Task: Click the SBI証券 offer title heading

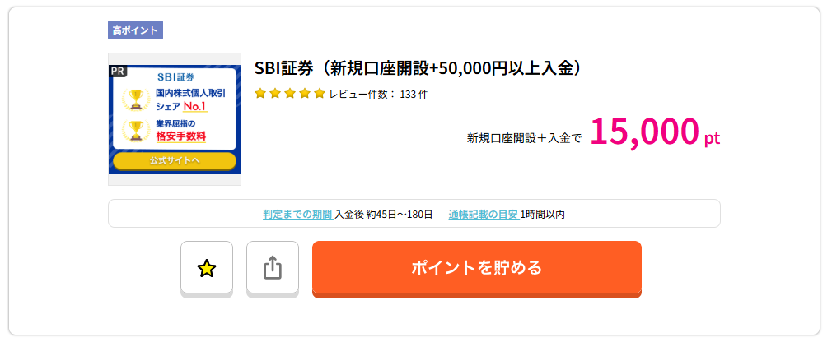Action: 420,67
